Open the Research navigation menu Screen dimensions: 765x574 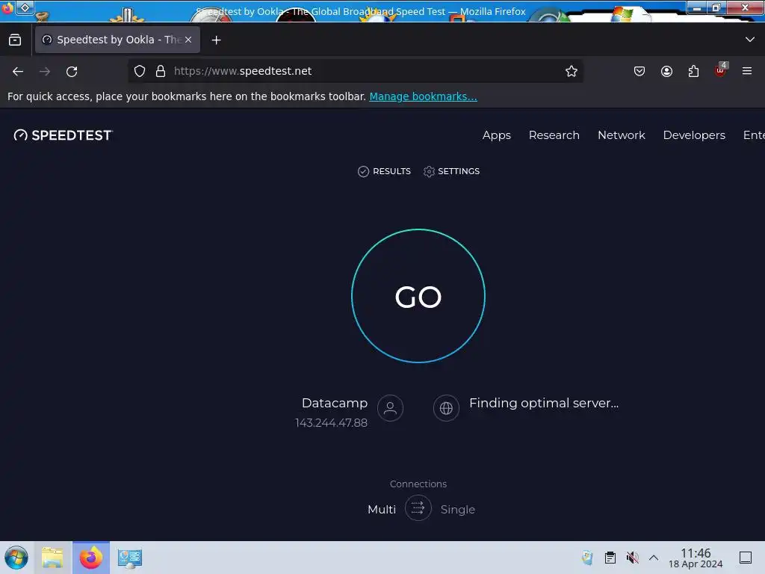click(x=554, y=135)
